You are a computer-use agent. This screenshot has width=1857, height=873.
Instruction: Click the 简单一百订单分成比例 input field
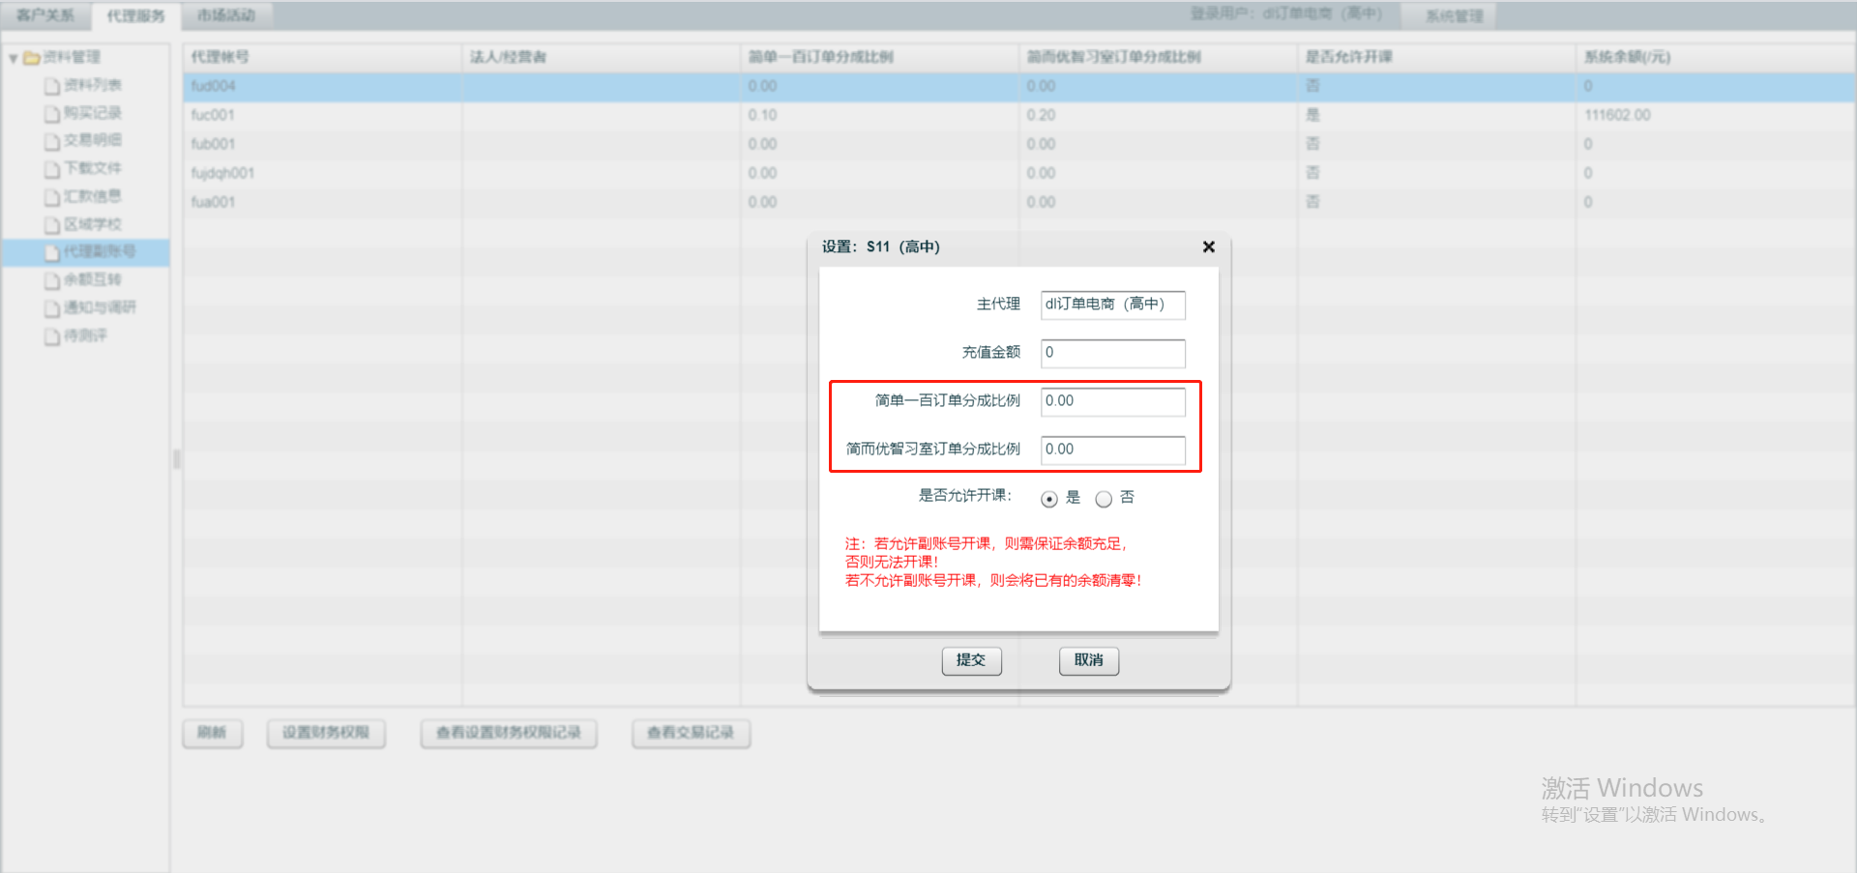[x=1112, y=401]
